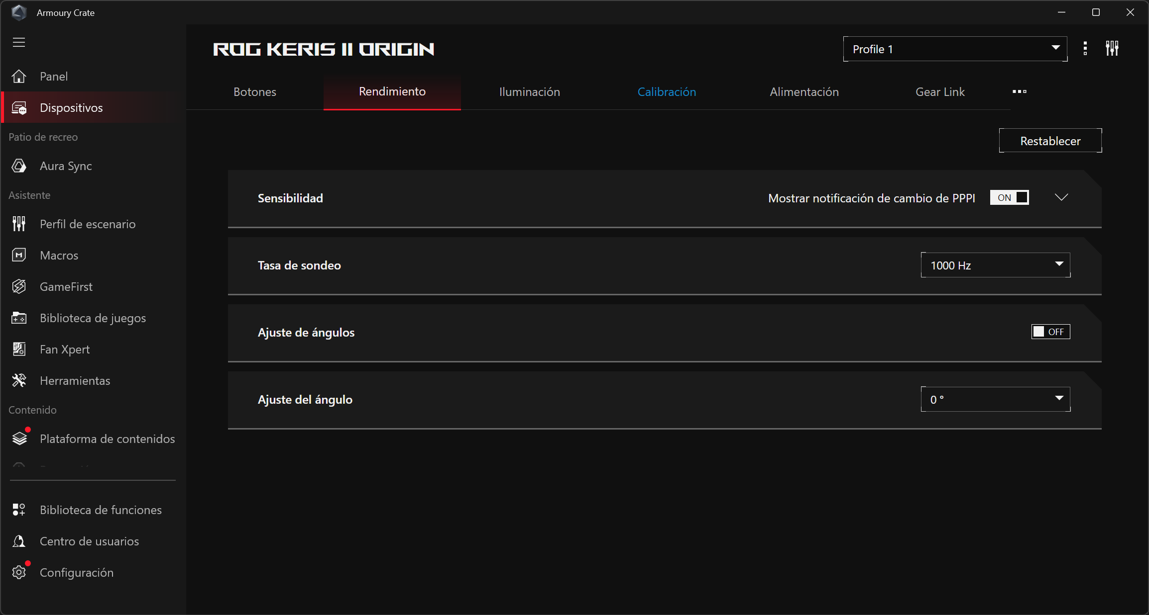Toggle Mostrar notificación de cambio de PPPI
The image size is (1149, 615).
click(1010, 197)
